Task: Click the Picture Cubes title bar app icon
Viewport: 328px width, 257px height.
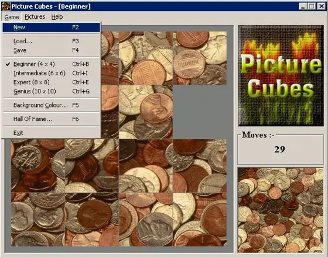Action: coord(6,6)
